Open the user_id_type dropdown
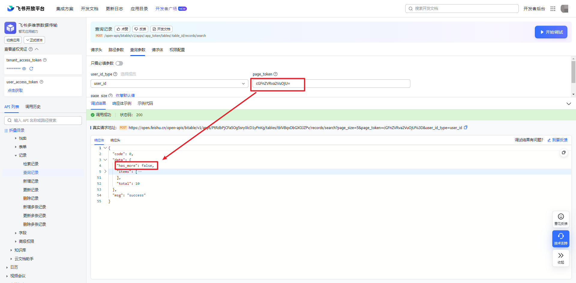The image size is (576, 283). coord(169,84)
